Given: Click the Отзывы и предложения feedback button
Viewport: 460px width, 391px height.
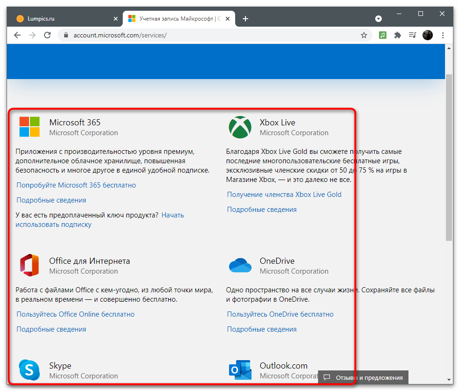Looking at the screenshot, I should pyautogui.click(x=363, y=377).
